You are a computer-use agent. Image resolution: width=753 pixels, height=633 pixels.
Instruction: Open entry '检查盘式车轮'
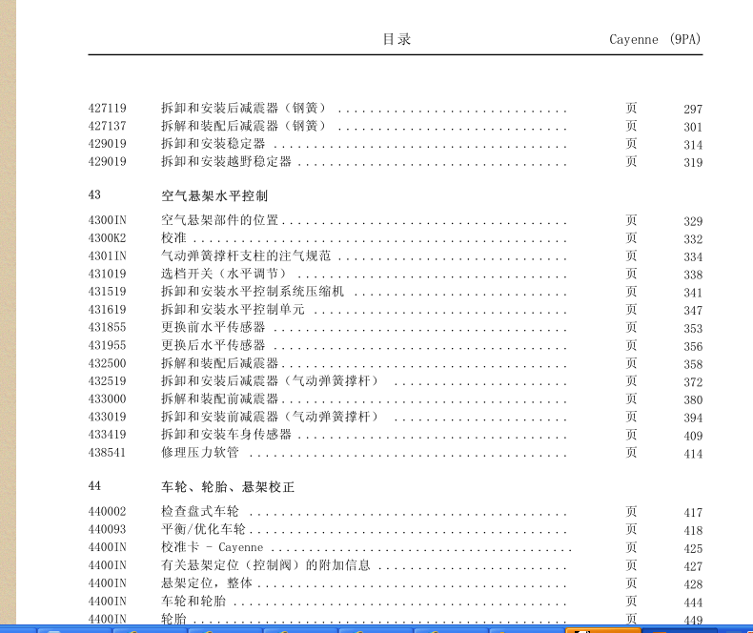point(200,512)
